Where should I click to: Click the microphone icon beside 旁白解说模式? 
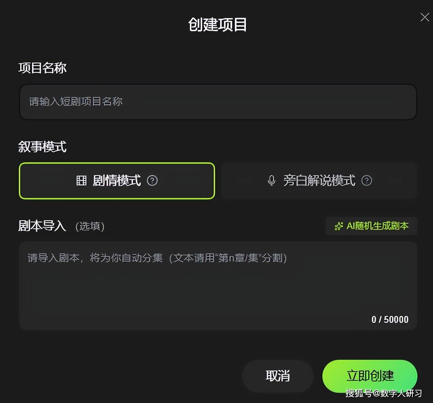tap(271, 181)
